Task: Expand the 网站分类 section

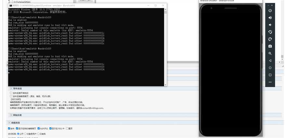Action: coord(11,115)
